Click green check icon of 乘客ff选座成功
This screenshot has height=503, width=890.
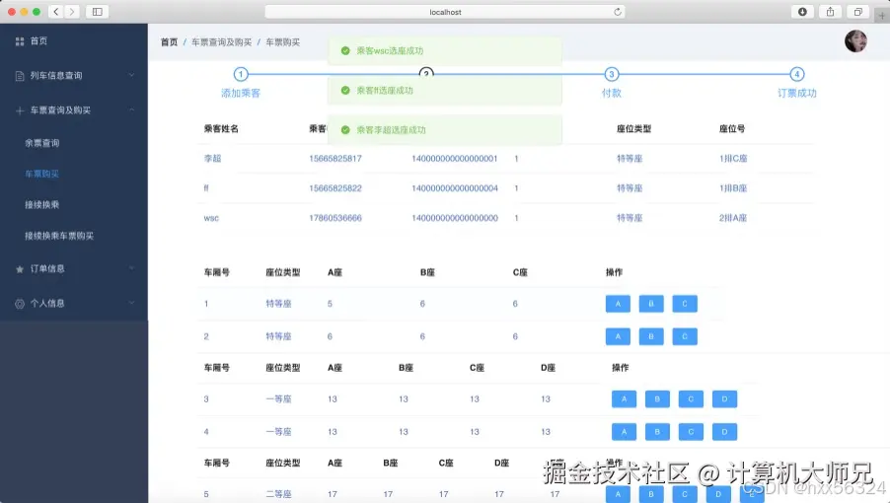345,90
